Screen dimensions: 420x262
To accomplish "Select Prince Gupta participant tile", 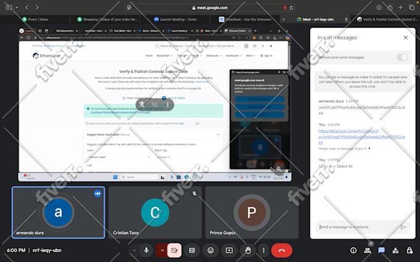I will tap(252, 213).
